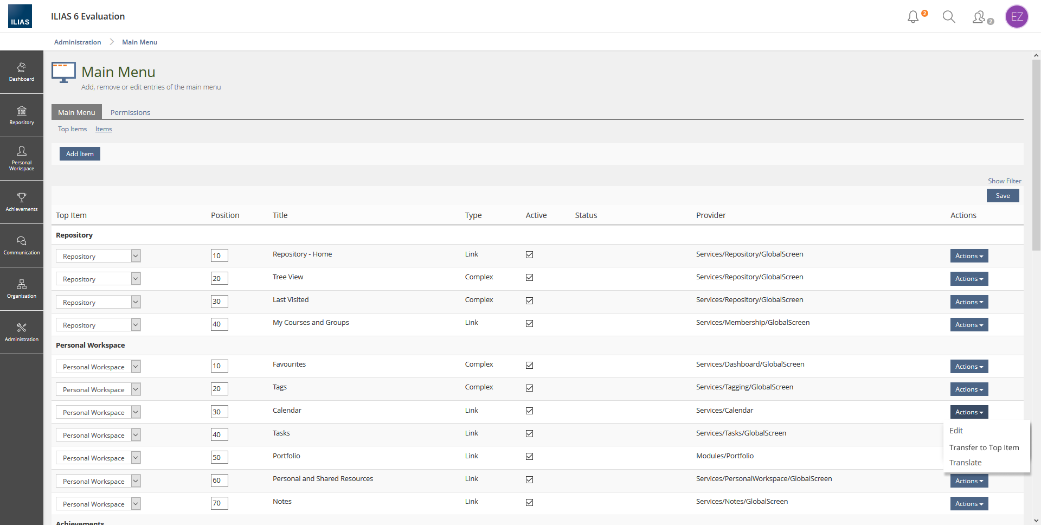
Task: Open the Communication sidebar icon
Action: [x=22, y=245]
